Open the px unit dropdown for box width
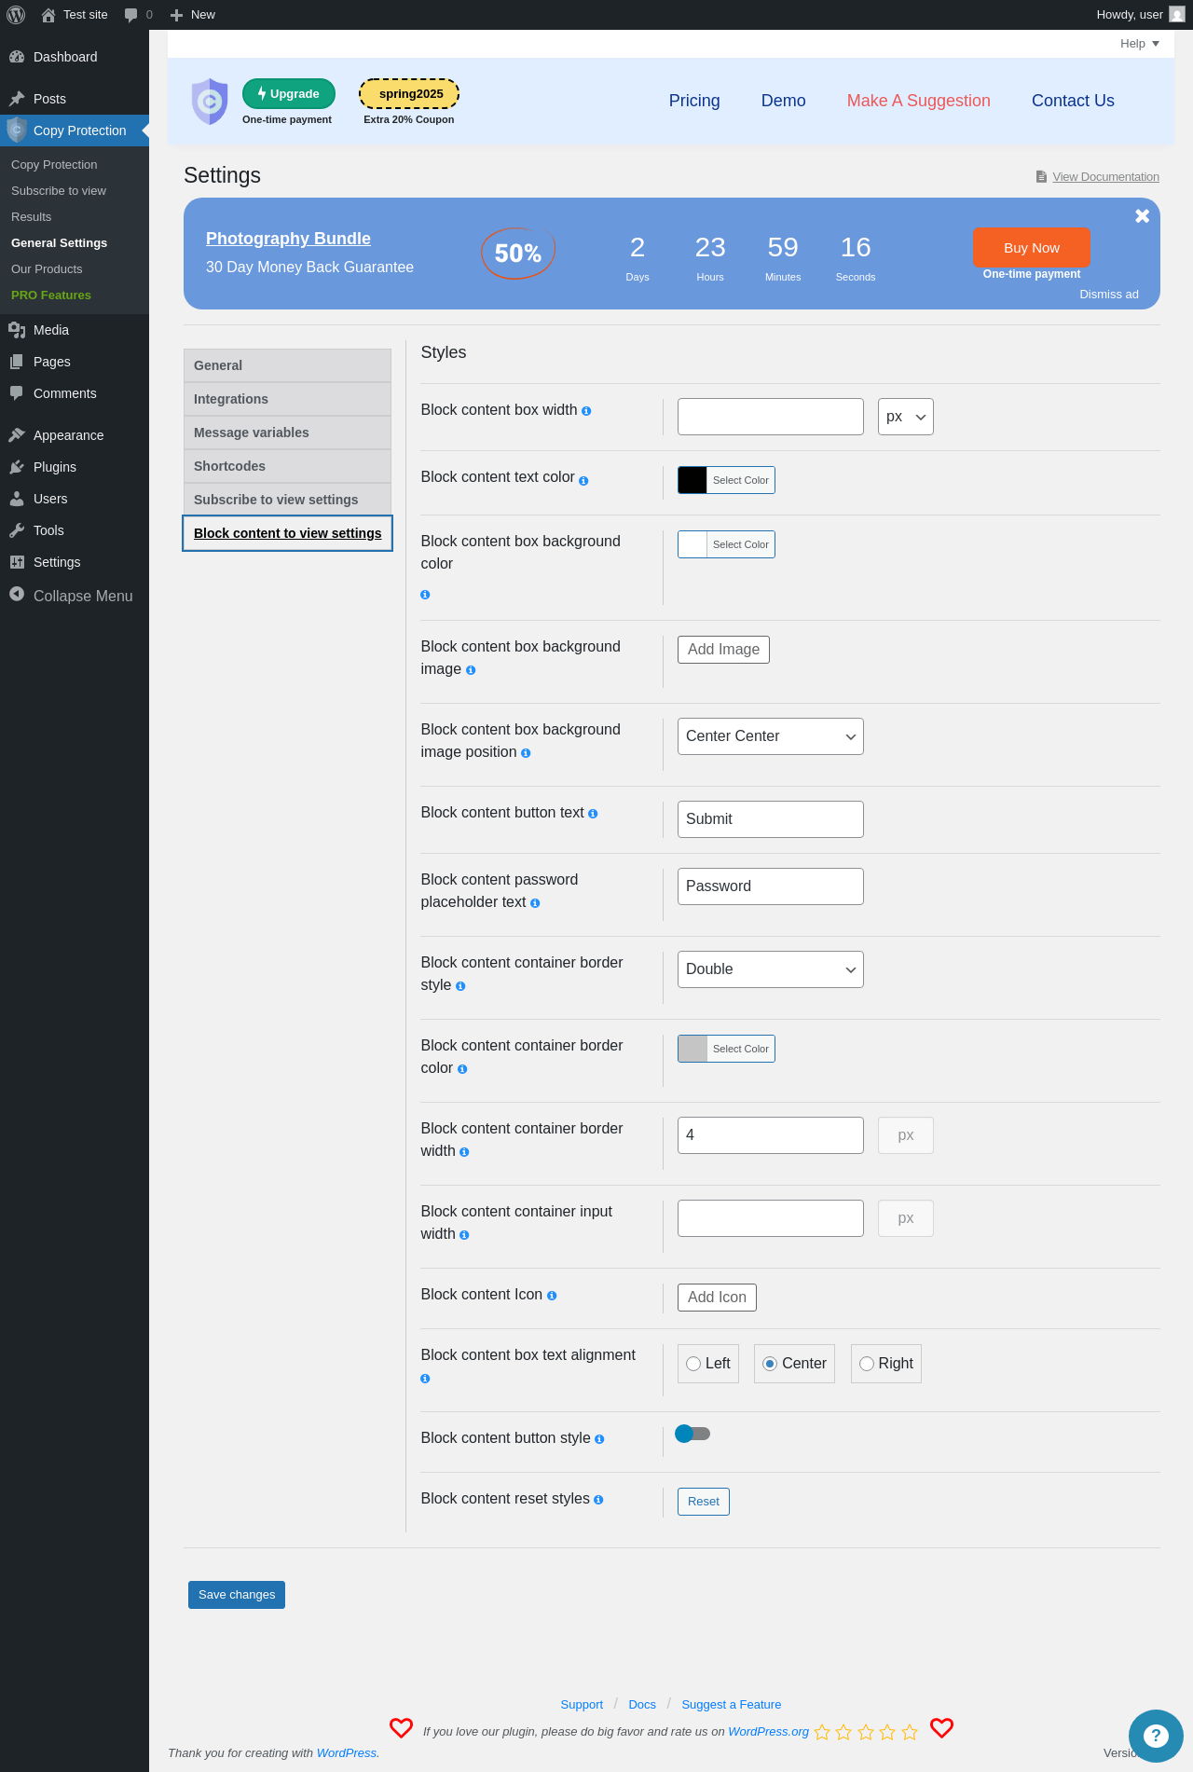Viewport: 1193px width, 1772px height. 906,417
